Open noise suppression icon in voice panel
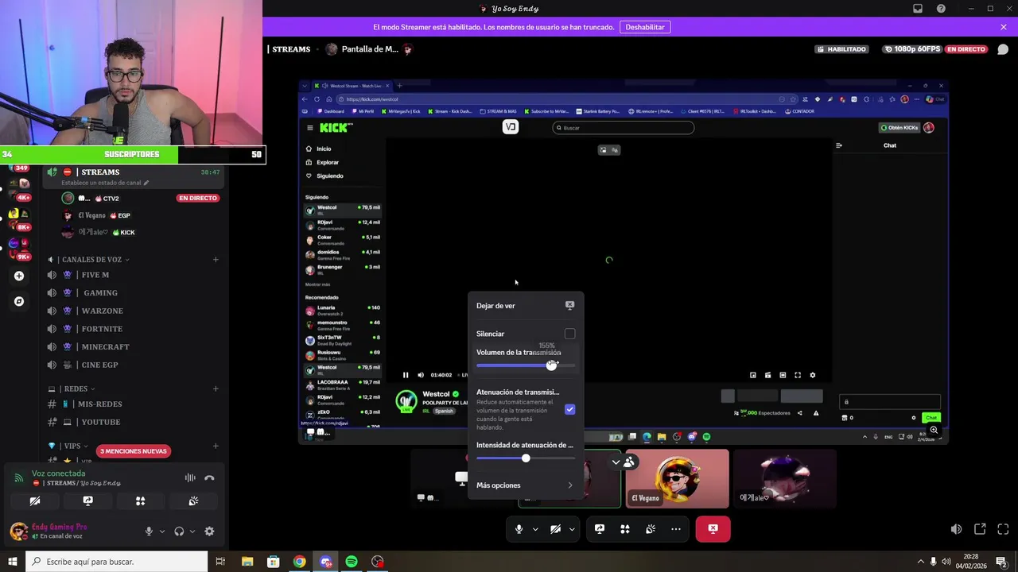1018x572 pixels. tap(190, 478)
